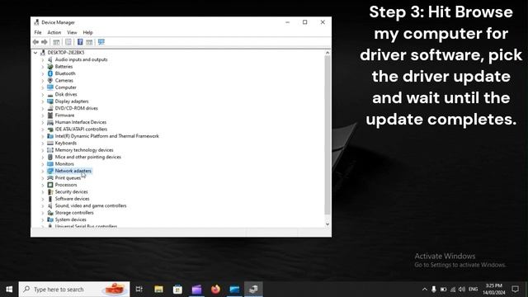Select Memory technology devices entry
This screenshot has height=297, width=528.
[x=84, y=150]
